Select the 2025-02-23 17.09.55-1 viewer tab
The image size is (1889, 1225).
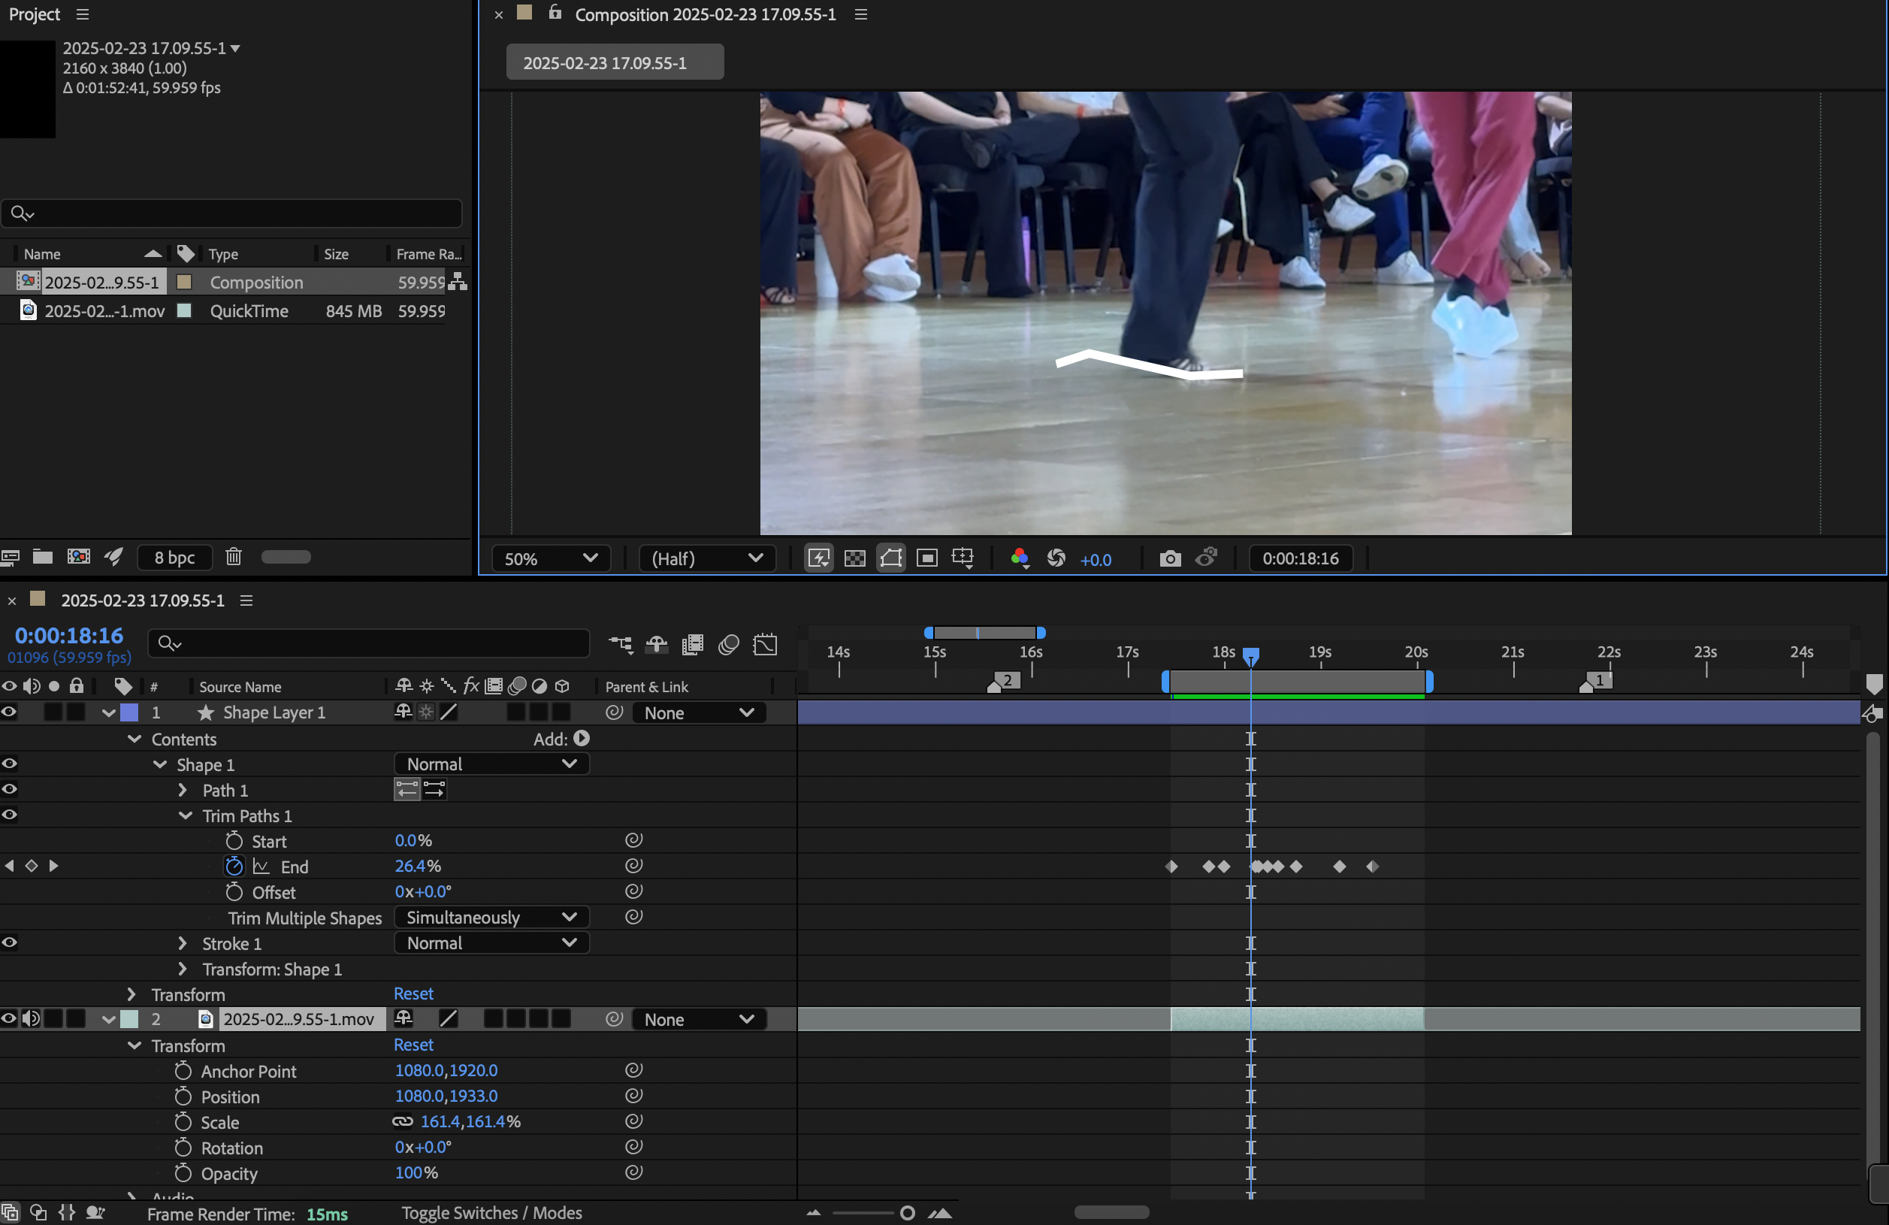tap(615, 62)
